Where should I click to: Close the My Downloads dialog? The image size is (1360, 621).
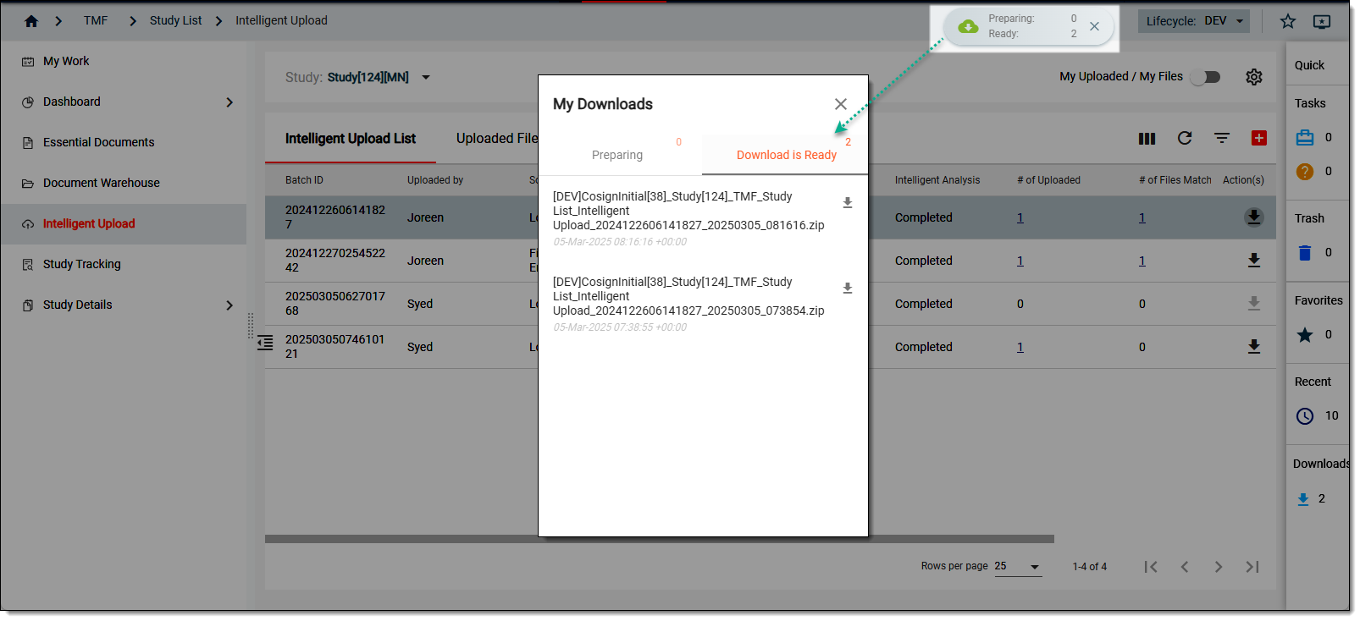[x=841, y=104]
